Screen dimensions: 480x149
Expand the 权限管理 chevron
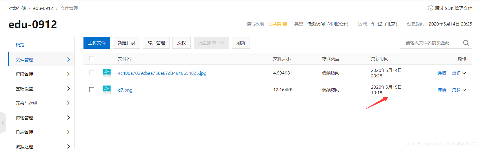tap(68, 74)
